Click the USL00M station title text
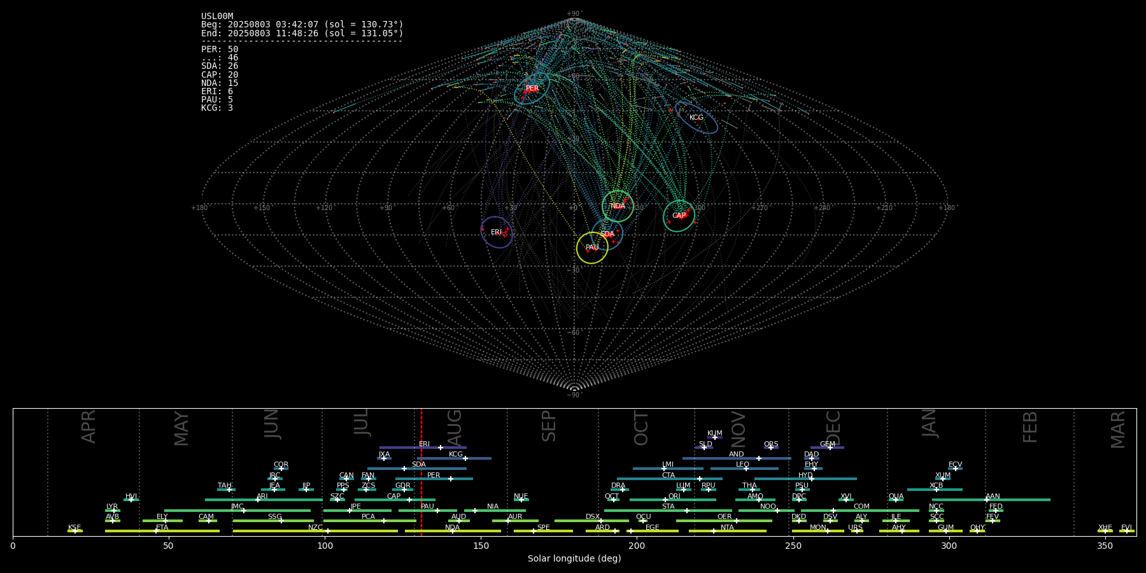Image resolution: width=1146 pixels, height=573 pixels. pos(217,17)
